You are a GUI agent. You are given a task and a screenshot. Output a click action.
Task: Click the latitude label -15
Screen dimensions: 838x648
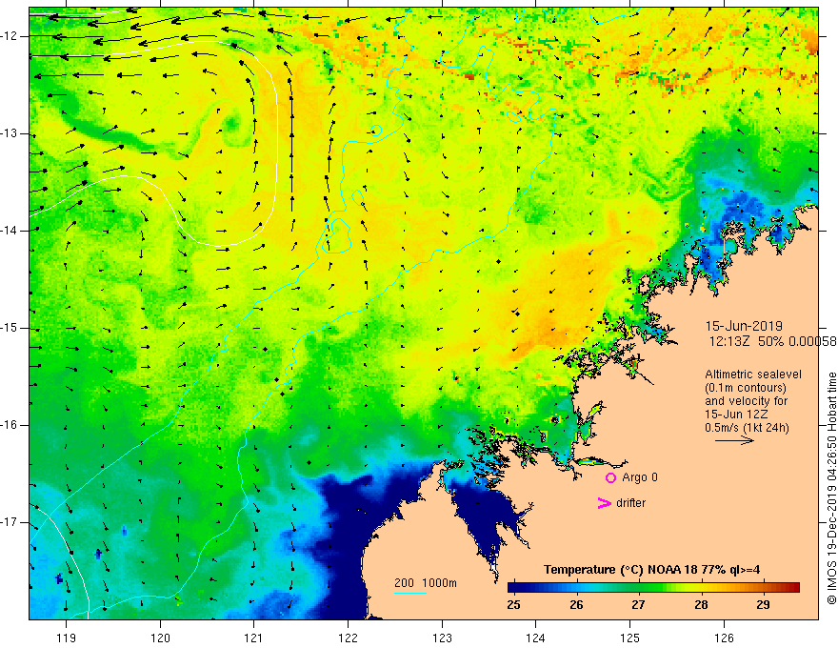10,328
